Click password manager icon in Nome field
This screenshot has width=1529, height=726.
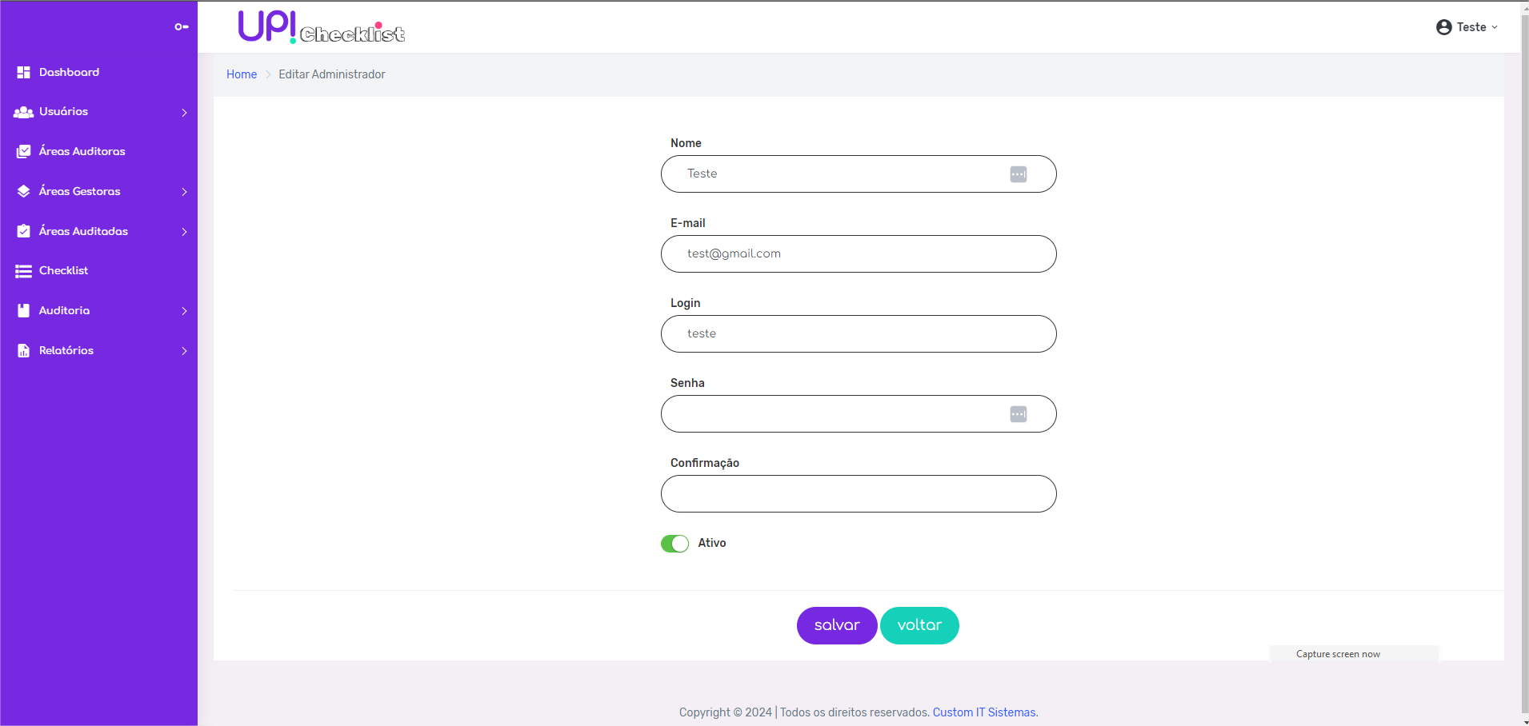coord(1019,174)
